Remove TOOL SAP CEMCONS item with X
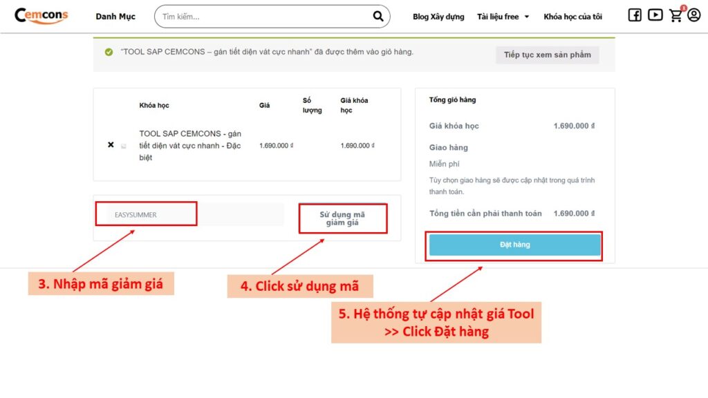708x398 pixels. [x=111, y=145]
